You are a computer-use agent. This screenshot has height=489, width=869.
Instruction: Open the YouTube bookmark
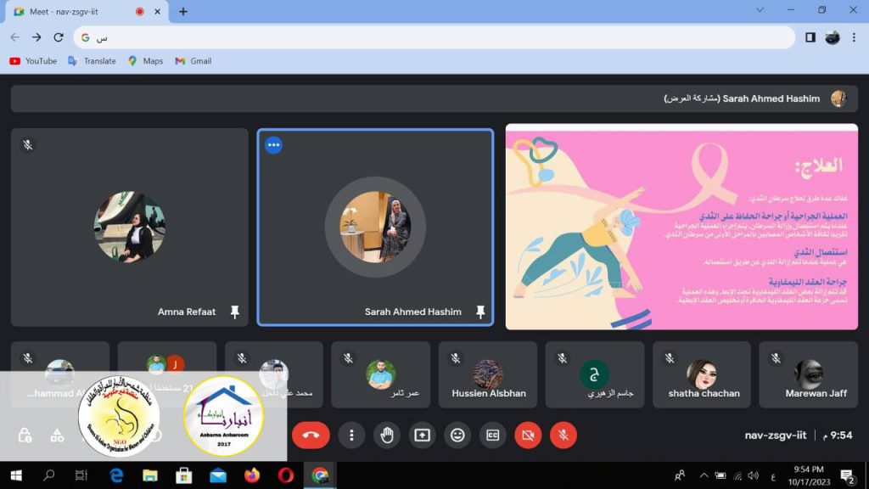click(33, 61)
